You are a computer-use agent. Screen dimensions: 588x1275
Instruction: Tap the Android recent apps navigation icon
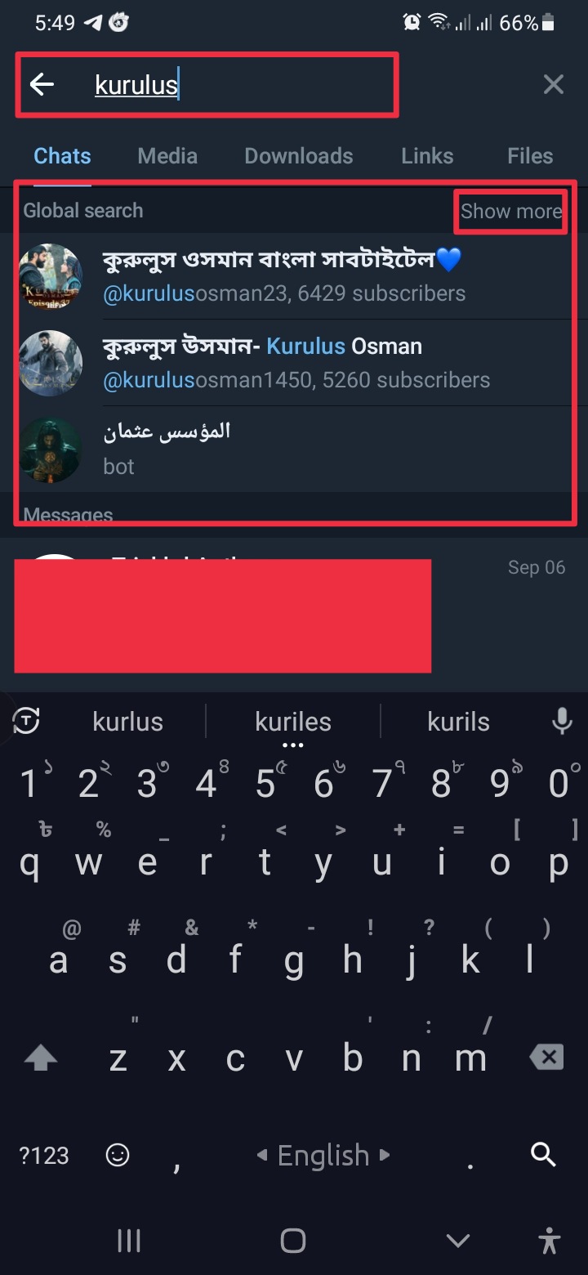tap(129, 1241)
